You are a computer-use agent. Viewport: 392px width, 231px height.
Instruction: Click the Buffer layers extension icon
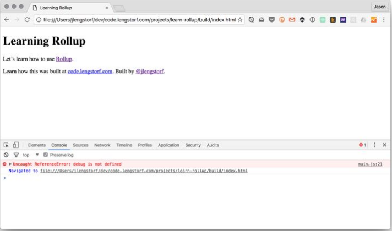click(302, 20)
